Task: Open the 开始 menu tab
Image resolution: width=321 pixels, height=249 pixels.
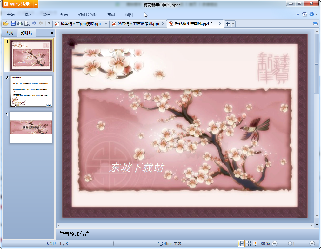Action: 11,15
